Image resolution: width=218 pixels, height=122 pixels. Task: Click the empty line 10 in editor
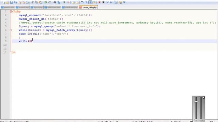tap(114, 45)
